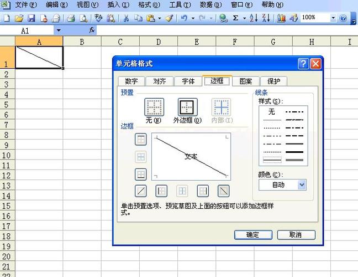This screenshot has width=358, height=277.
Task: Click the New workbook toolbar icon
Action: pyautogui.click(x=7, y=18)
